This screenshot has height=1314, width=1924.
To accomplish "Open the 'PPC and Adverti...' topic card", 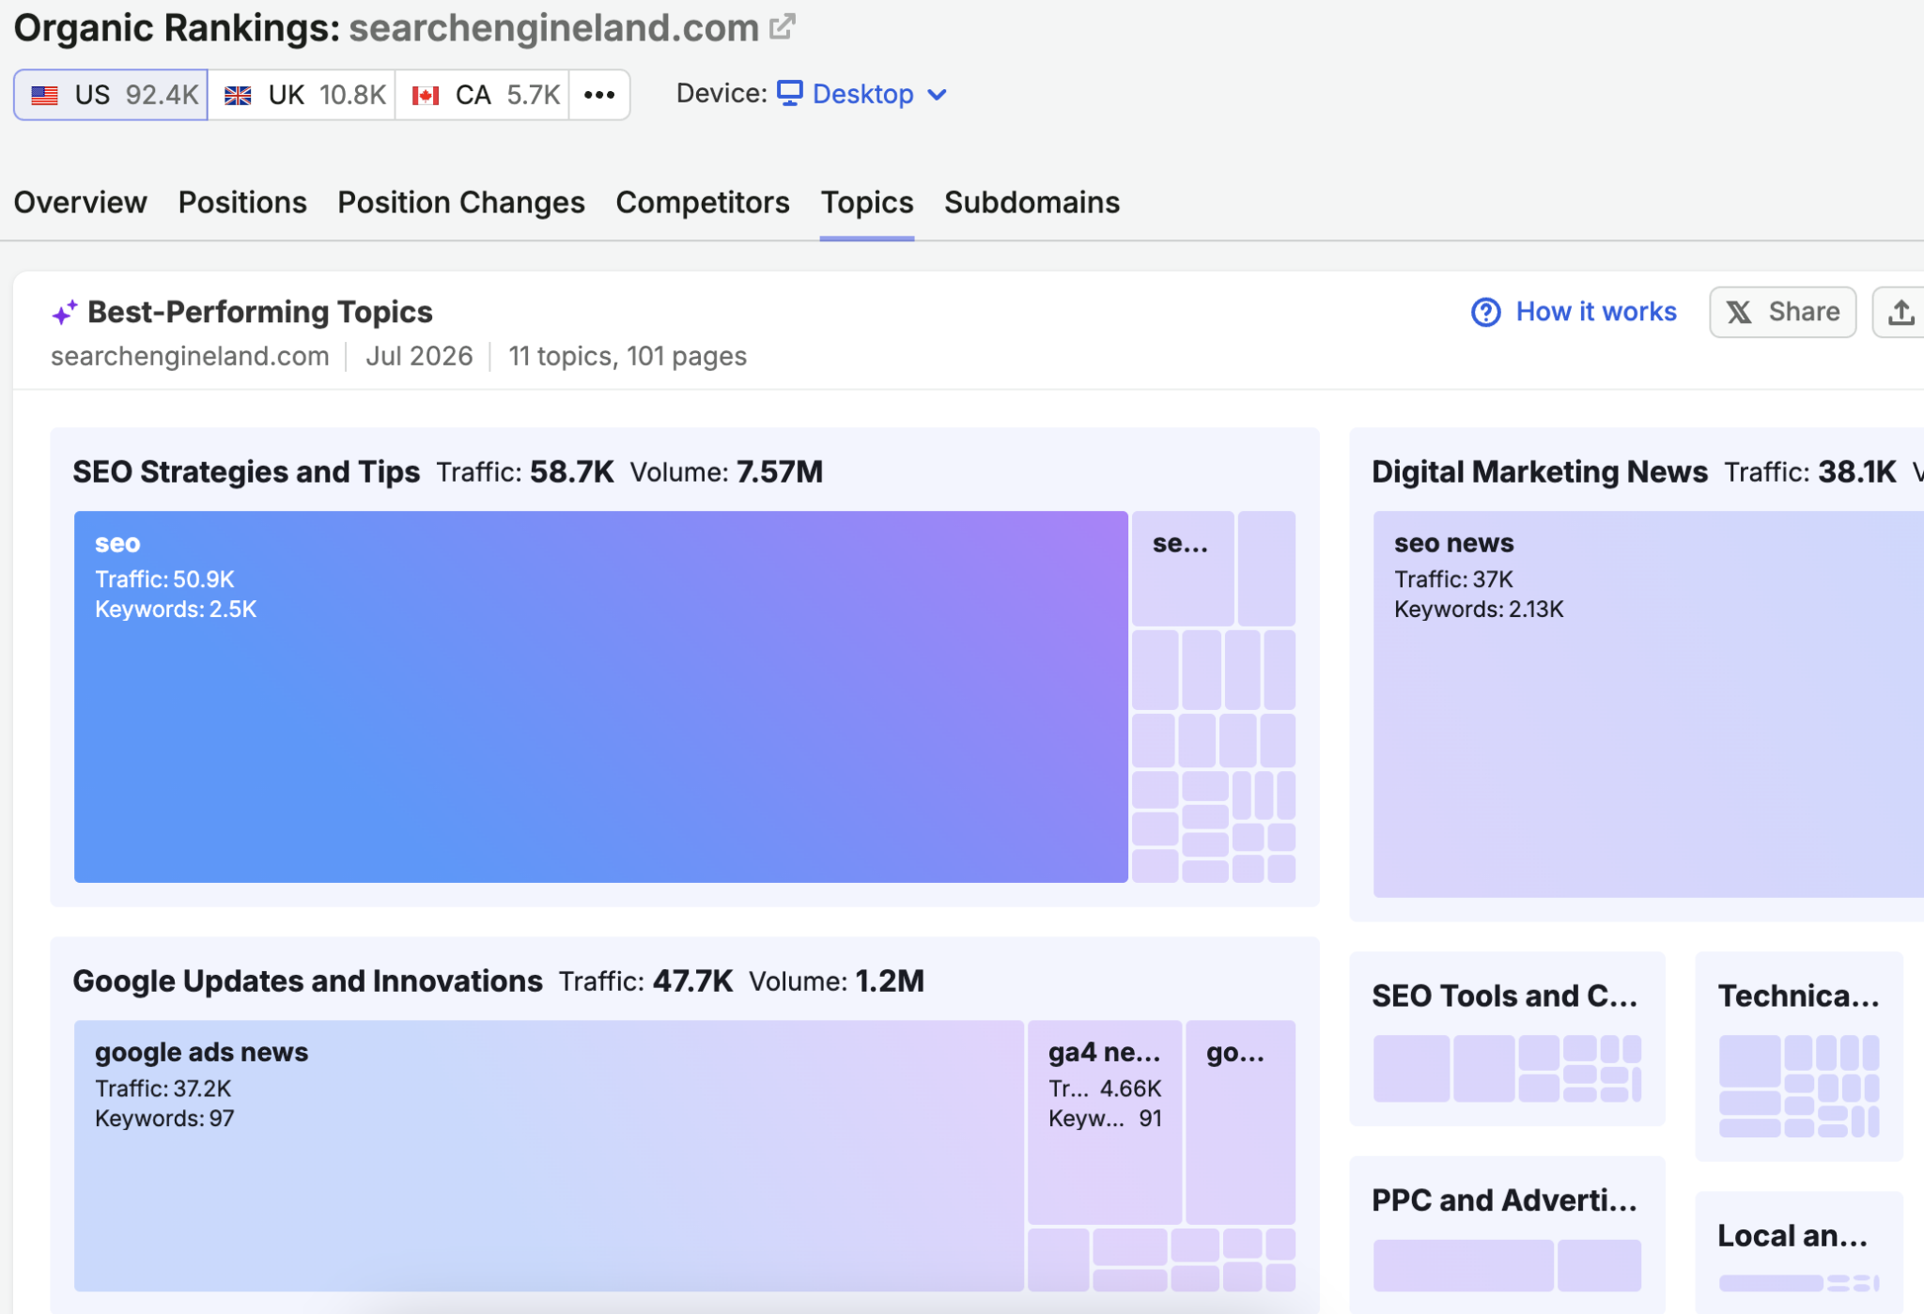I will point(1507,1234).
